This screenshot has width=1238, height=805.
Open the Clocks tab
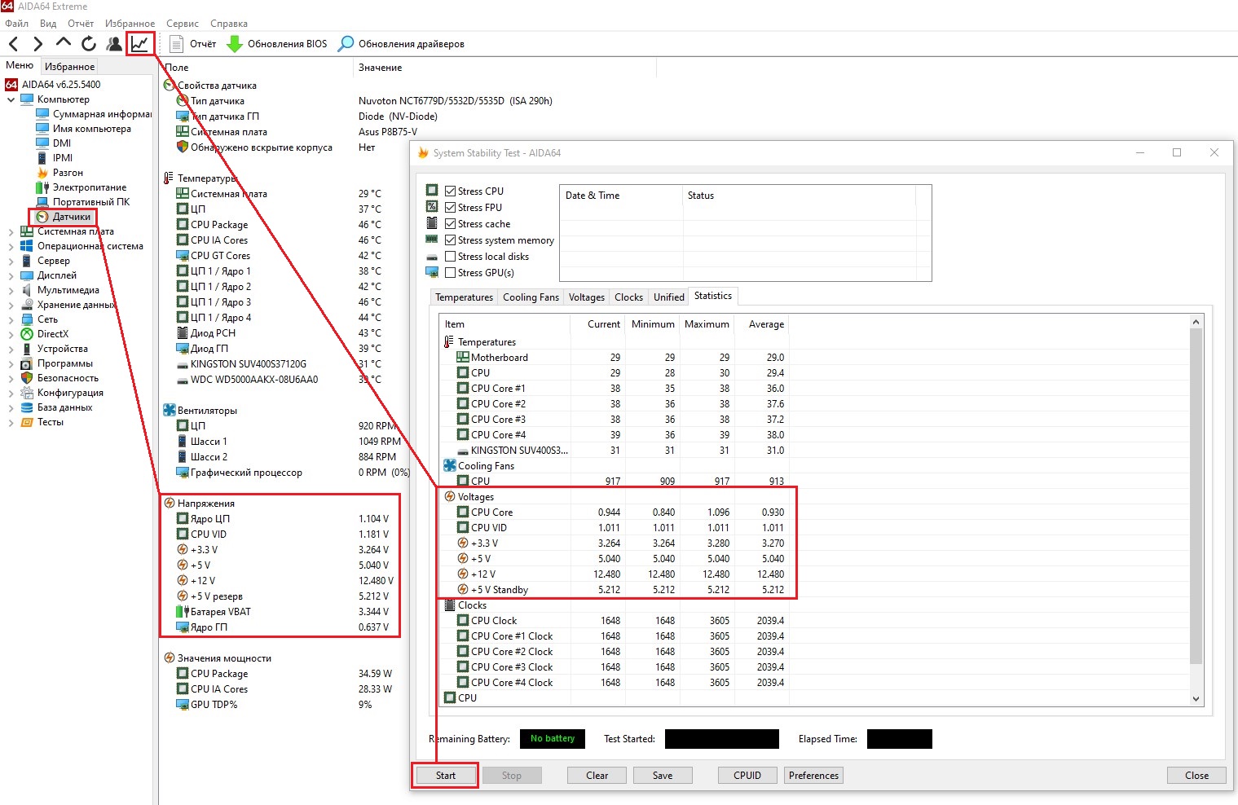pos(628,297)
